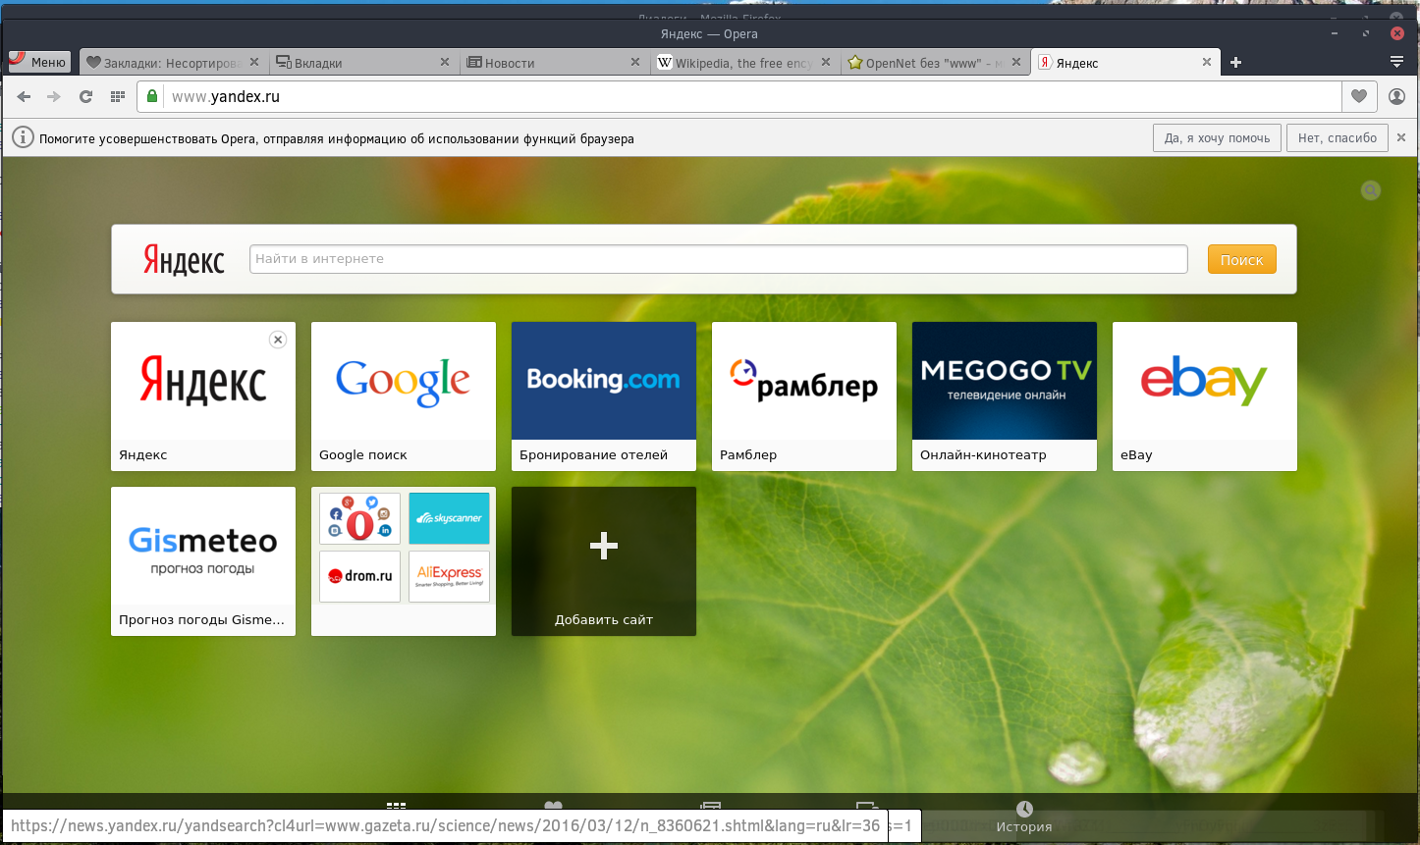Reload the current page
Image resolution: width=1420 pixels, height=845 pixels.
85,96
